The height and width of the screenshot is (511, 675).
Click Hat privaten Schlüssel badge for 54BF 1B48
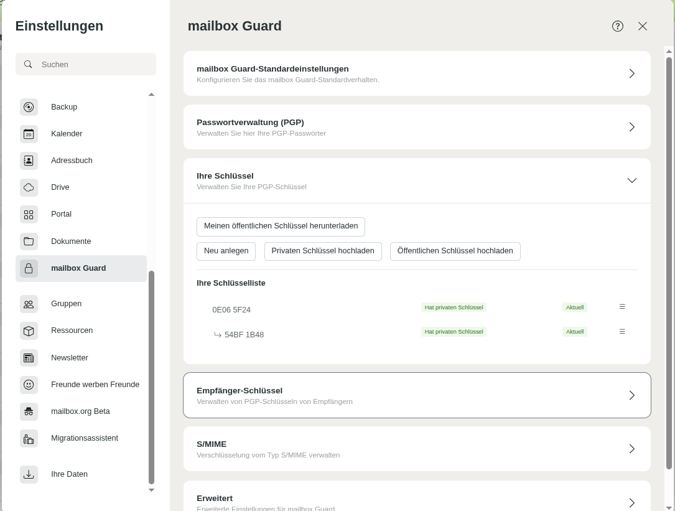[454, 332]
